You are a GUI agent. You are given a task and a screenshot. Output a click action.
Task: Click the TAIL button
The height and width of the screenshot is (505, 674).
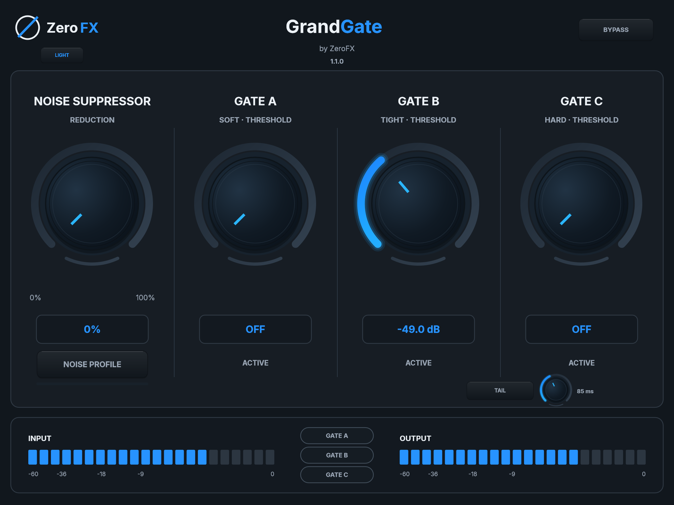coord(500,391)
